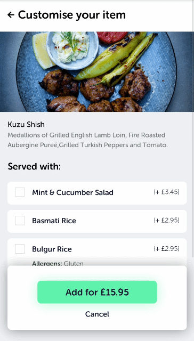This screenshot has height=341, width=194.
Task: Click the +£2.95 price beside Basmati Rice
Action: pos(166,220)
